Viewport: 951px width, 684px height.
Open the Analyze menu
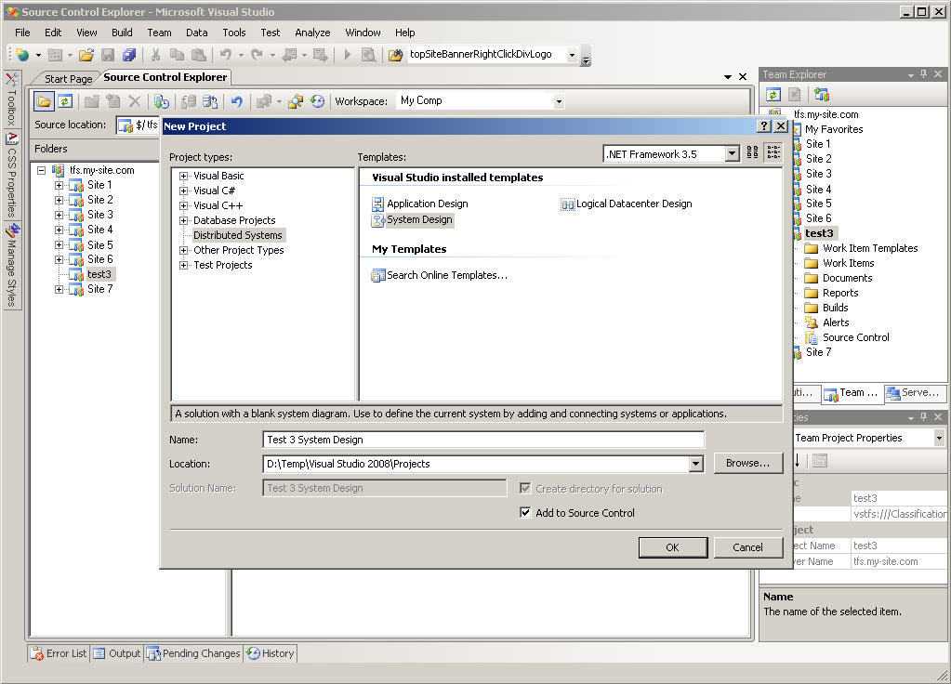pyautogui.click(x=312, y=33)
